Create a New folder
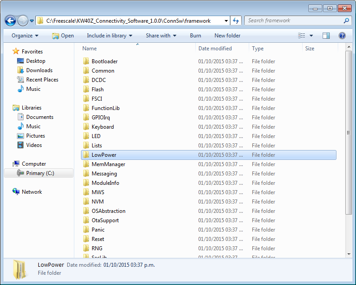The width and height of the screenshot is (356, 285). click(227, 36)
